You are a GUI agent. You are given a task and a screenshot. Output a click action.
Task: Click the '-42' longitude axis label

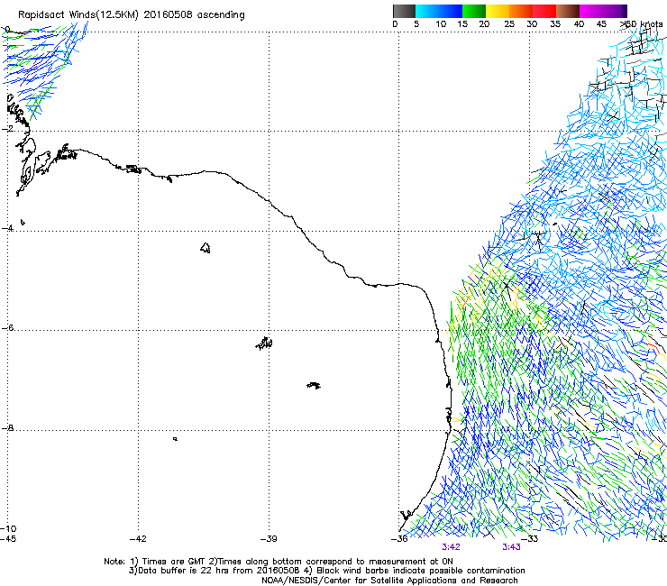coord(138,539)
